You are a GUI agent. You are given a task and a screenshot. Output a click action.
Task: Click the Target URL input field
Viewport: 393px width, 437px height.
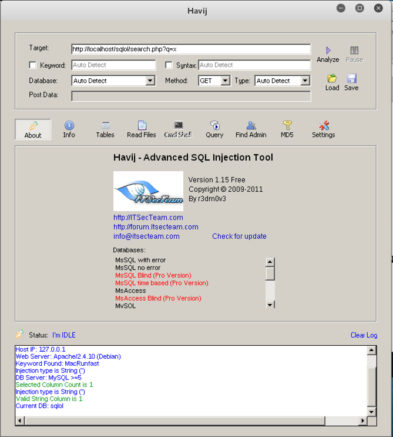point(191,49)
